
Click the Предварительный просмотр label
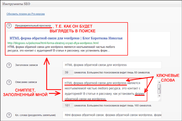33,26
